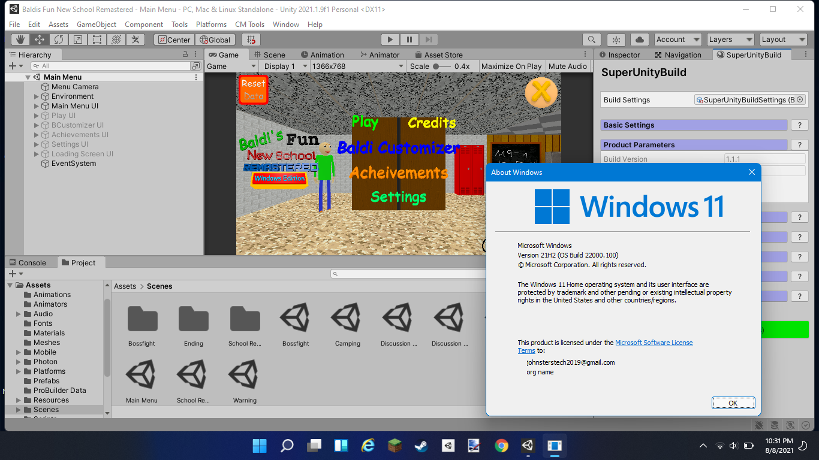Select the combined Transform tool
The width and height of the screenshot is (819, 460).
116,40
